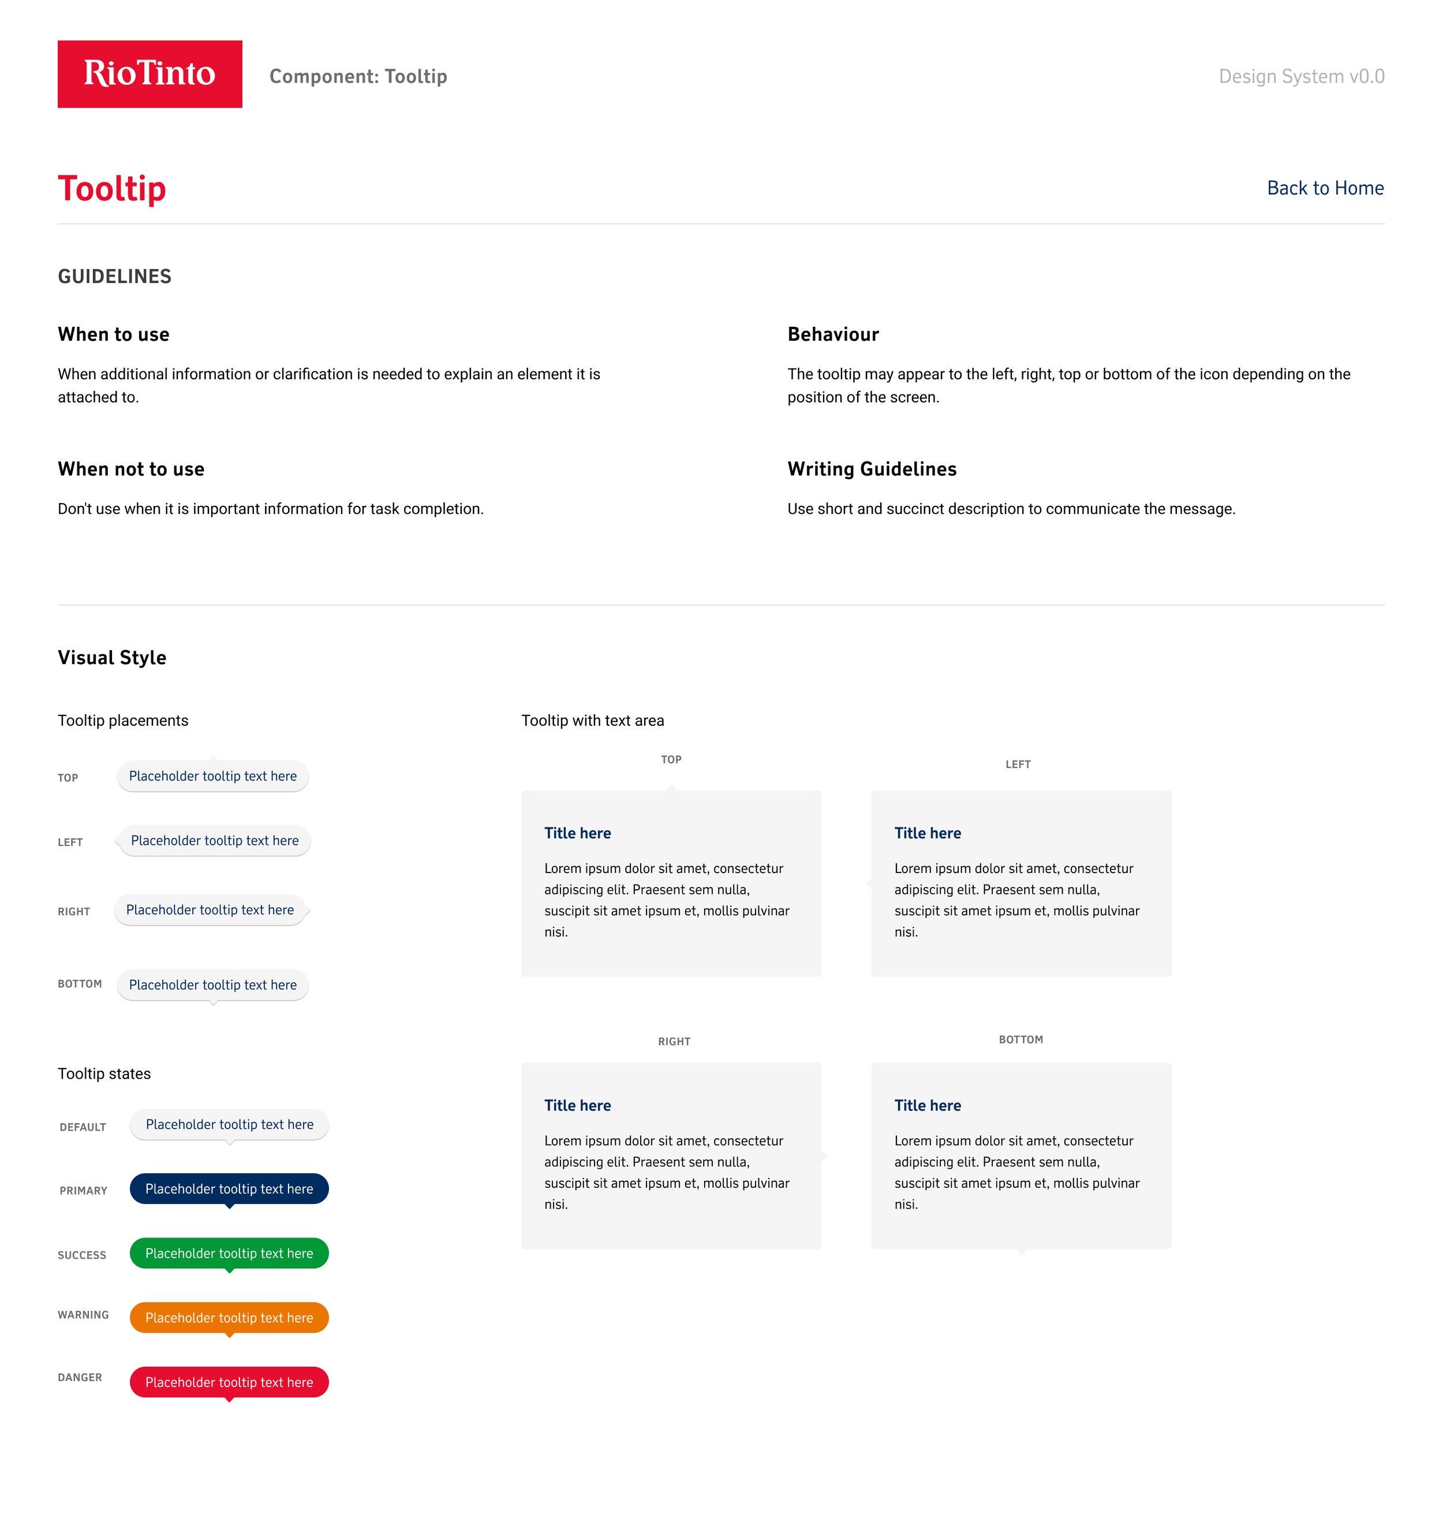This screenshot has height=1540, width=1443.
Task: Click the LEFT placement tooltip pill
Action: [x=215, y=841]
